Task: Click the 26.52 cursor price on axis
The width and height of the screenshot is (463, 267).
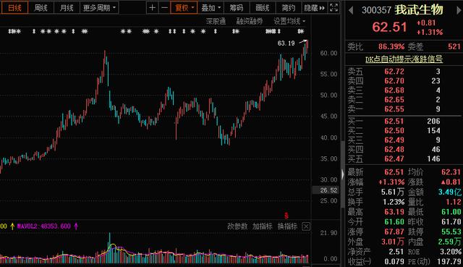Action: [x=328, y=190]
